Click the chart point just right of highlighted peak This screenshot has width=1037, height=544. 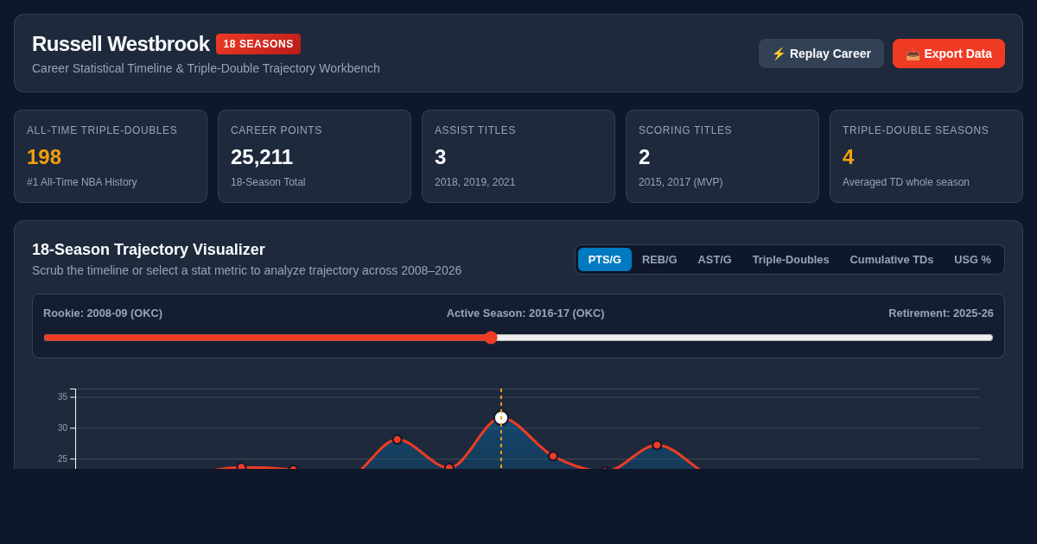(x=553, y=456)
